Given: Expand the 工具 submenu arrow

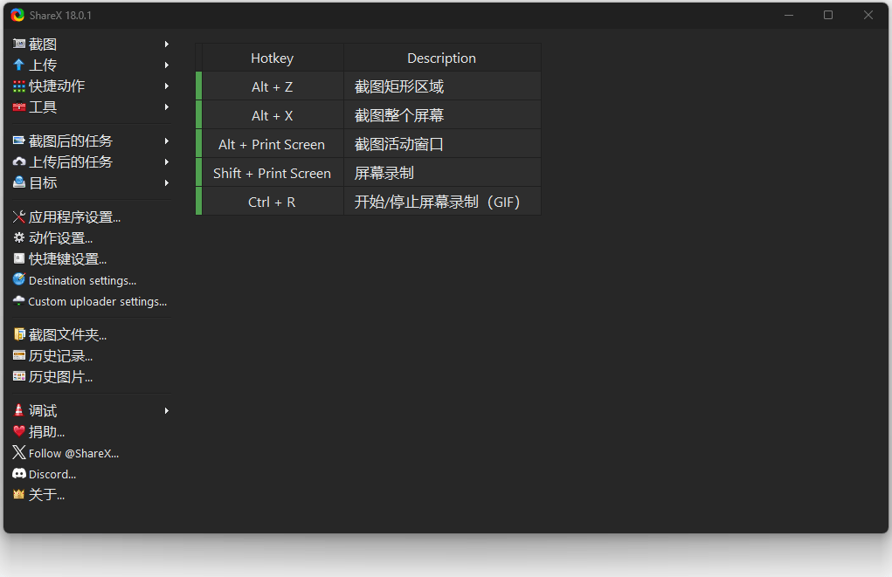Looking at the screenshot, I should (167, 106).
